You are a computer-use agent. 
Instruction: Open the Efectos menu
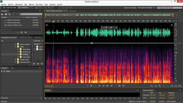click(x=31, y=4)
